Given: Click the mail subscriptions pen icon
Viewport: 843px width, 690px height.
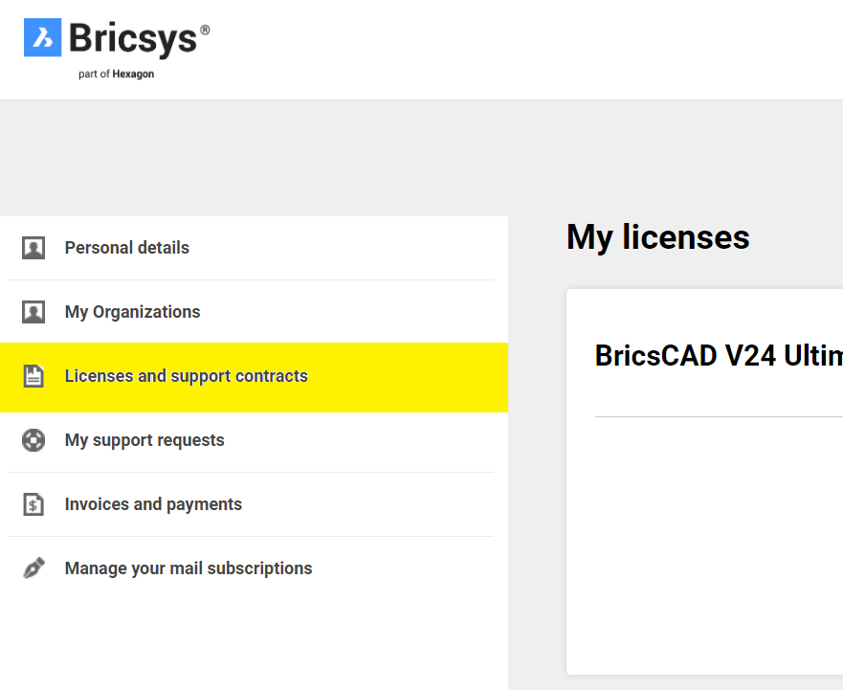Looking at the screenshot, I should (33, 568).
